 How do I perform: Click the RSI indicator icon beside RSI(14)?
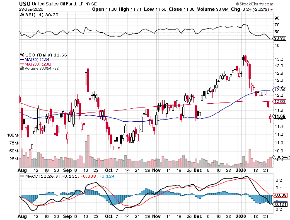22,15
